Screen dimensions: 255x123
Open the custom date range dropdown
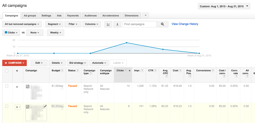(224, 6)
